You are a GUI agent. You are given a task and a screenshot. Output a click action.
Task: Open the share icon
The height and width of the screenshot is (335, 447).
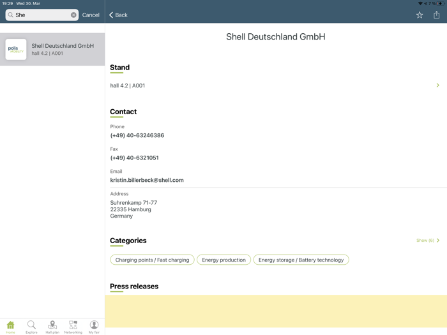436,15
